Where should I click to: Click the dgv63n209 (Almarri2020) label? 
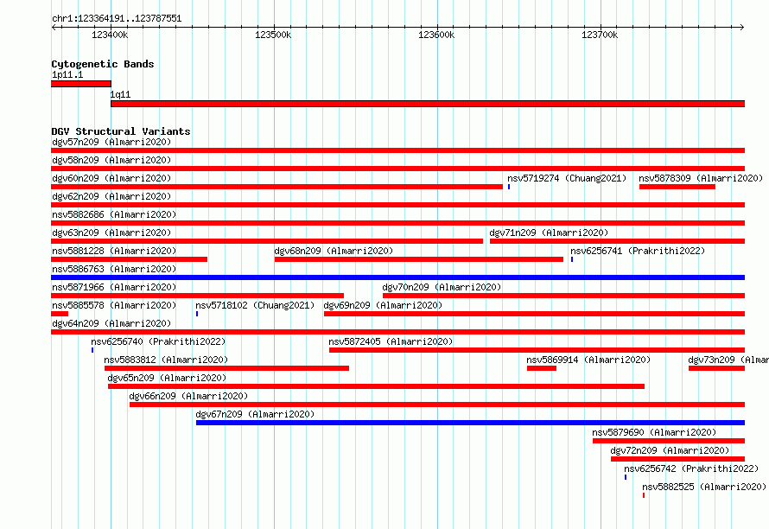111,233
